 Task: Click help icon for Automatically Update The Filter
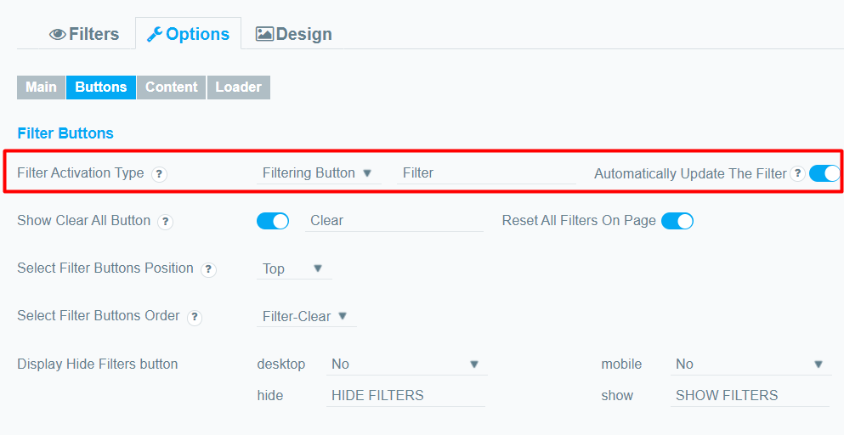coord(798,174)
